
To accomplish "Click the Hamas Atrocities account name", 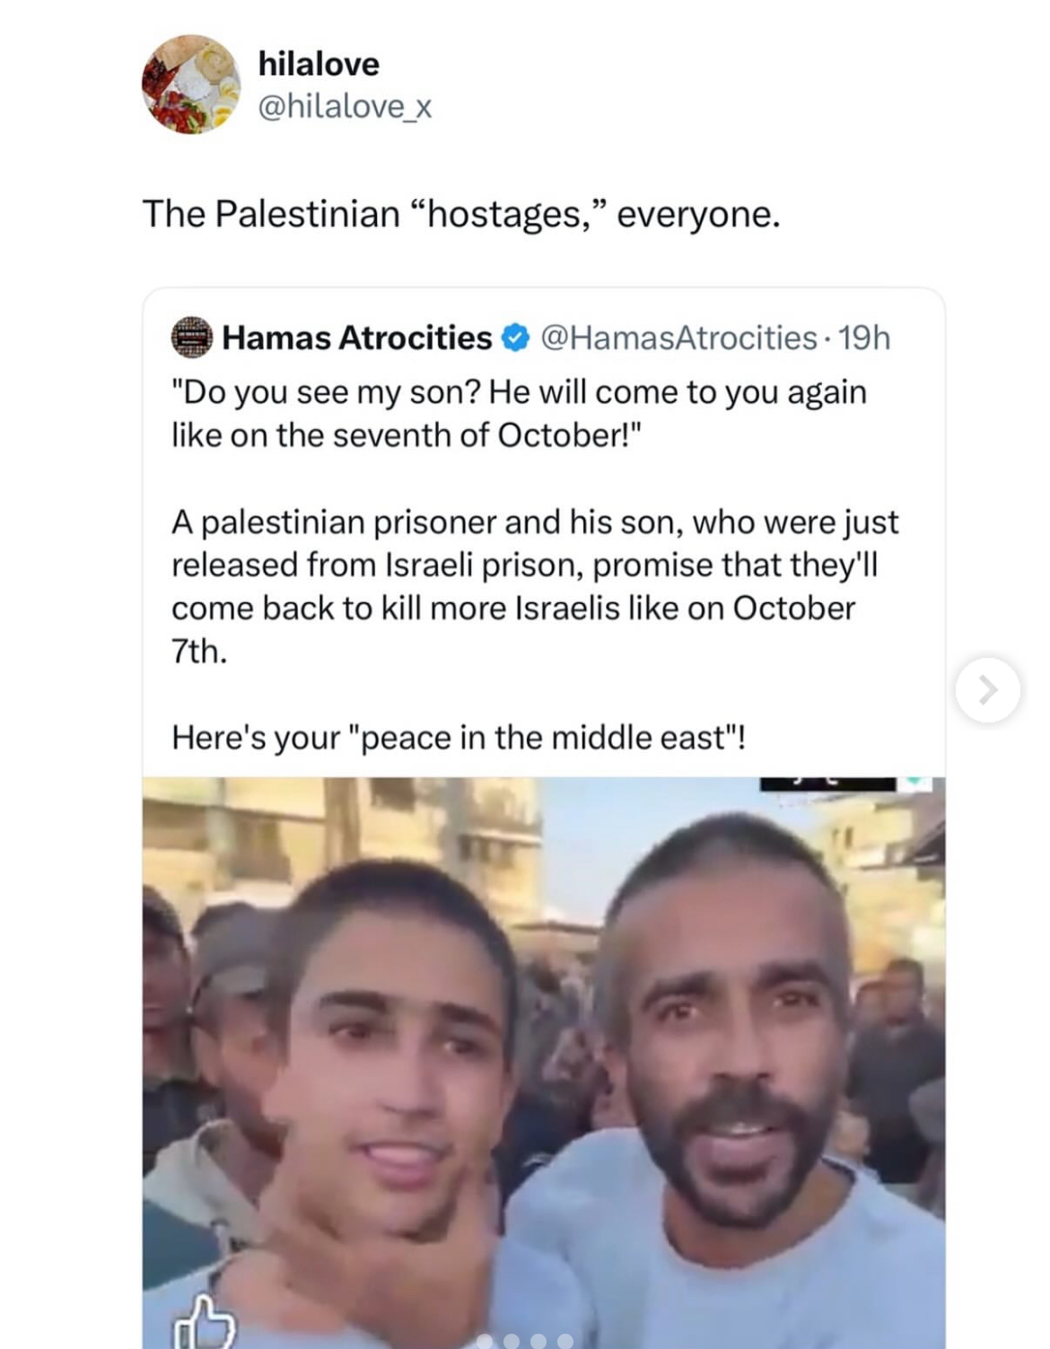I will pyautogui.click(x=357, y=337).
